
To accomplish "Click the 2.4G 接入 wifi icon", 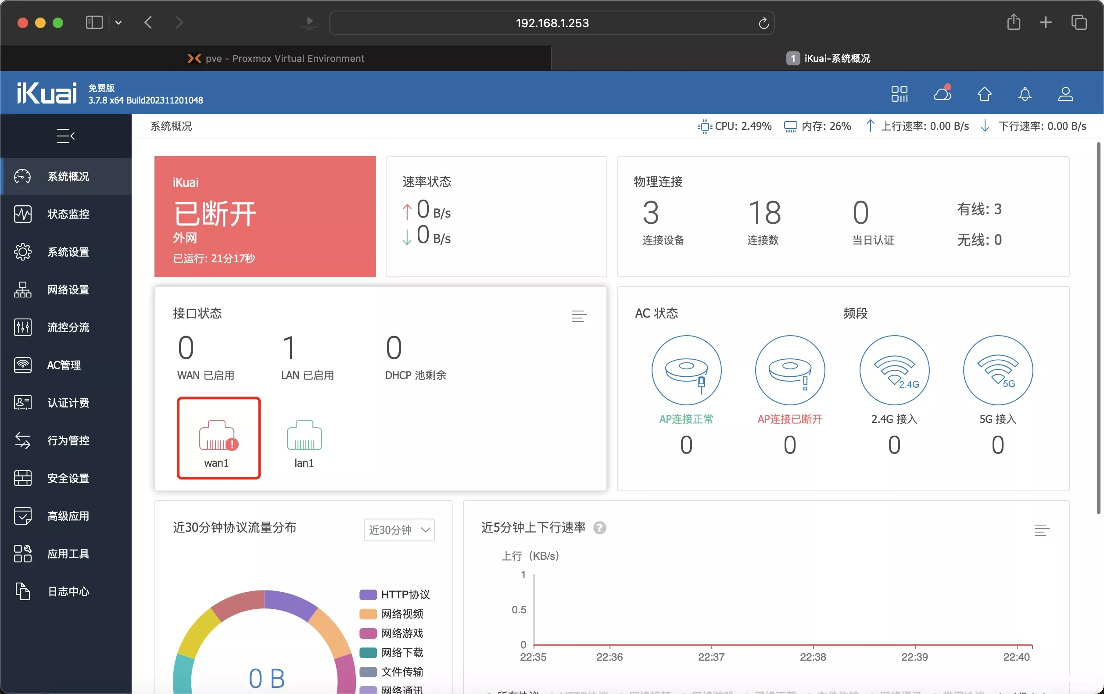I will pyautogui.click(x=894, y=370).
